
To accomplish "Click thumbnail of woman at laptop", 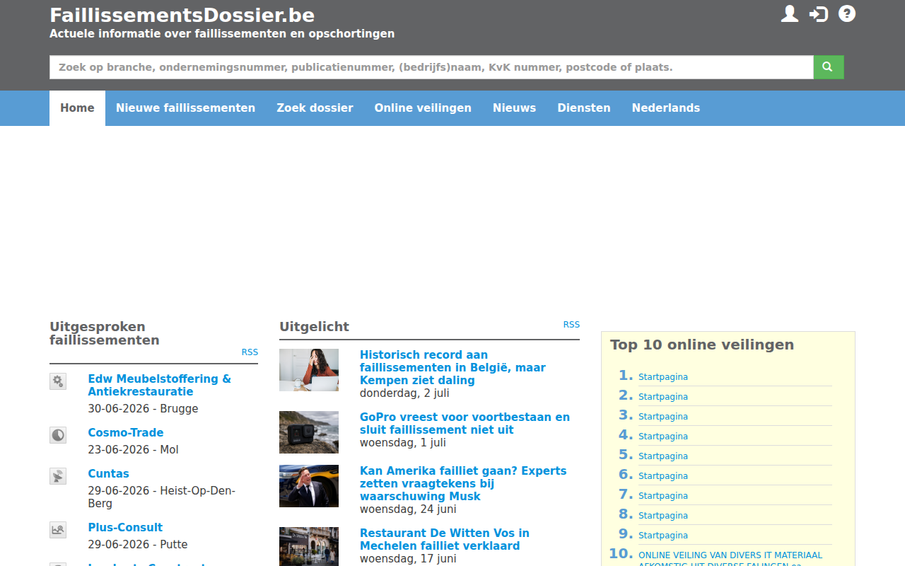I will [309, 370].
